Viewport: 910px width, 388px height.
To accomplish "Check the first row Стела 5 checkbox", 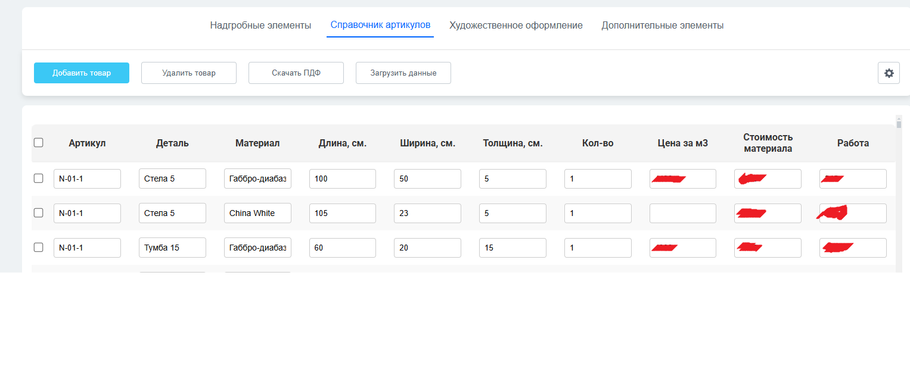I will [x=39, y=179].
